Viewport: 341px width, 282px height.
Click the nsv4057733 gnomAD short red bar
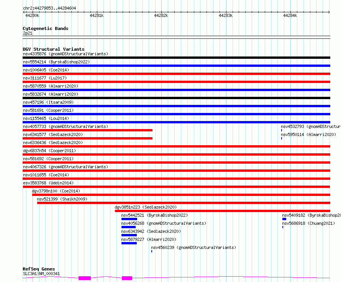coord(87,130)
